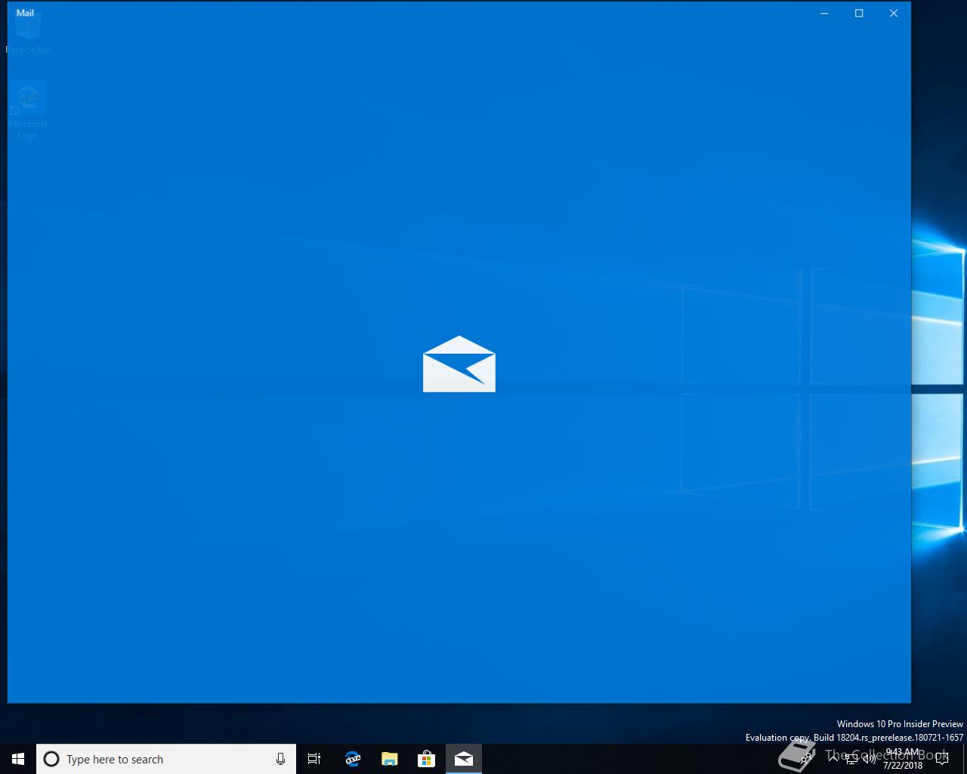Open the volume control tray icon
The height and width of the screenshot is (774, 967).
pos(870,759)
